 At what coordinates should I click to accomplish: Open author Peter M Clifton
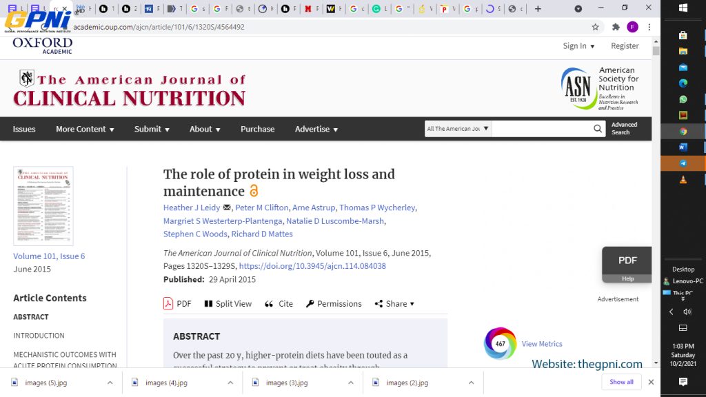261,207
